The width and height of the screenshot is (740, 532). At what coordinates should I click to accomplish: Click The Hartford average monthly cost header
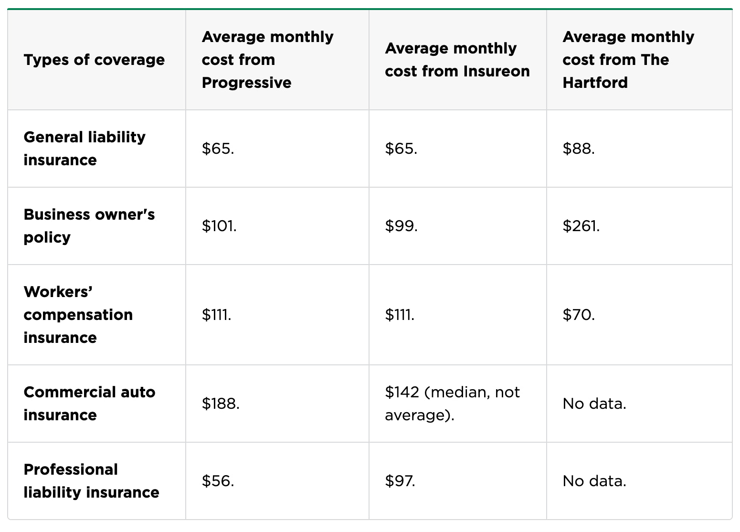coord(628,60)
